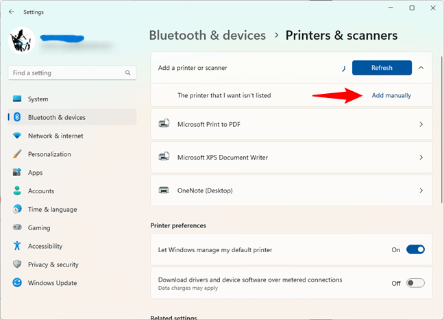This screenshot has width=444, height=320.
Task: Click the OneNote (Desktop) printer icon
Action: 164,190
